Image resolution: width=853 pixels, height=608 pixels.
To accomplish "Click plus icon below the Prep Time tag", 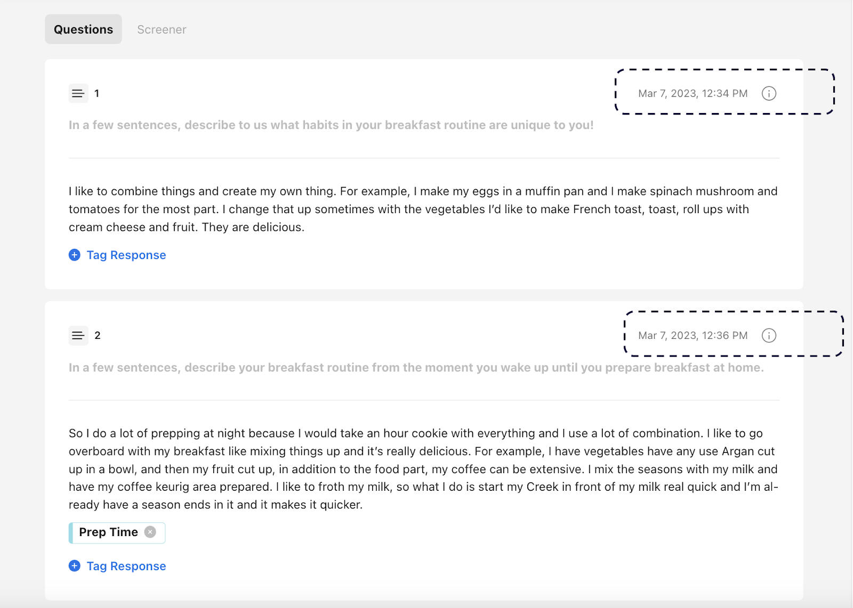I will pyautogui.click(x=75, y=566).
